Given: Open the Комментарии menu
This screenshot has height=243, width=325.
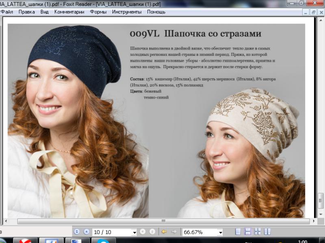Looking at the screenshot, I should click(69, 12).
